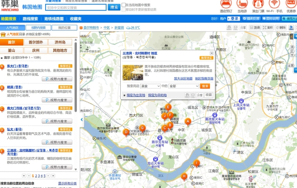Click map marker H in Gangnam area

(184, 177)
